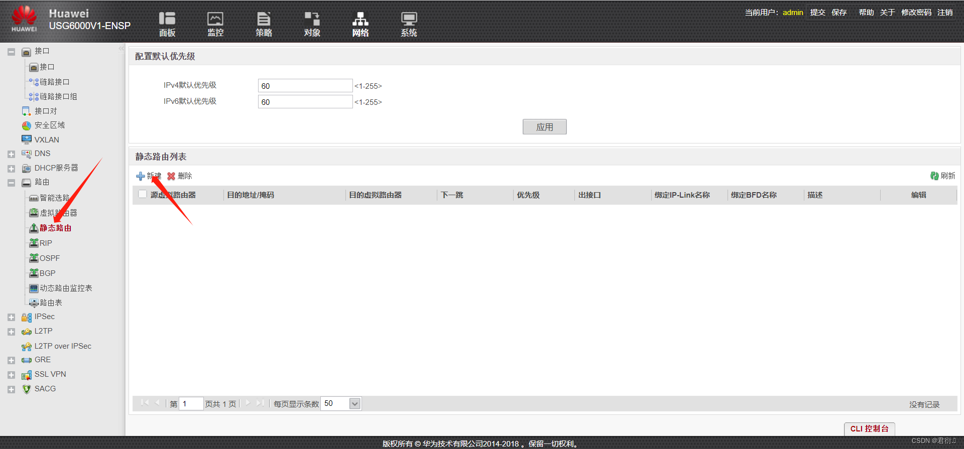964x449 pixels.
Task: Click the IPSec sidebar icon
Action: point(27,317)
